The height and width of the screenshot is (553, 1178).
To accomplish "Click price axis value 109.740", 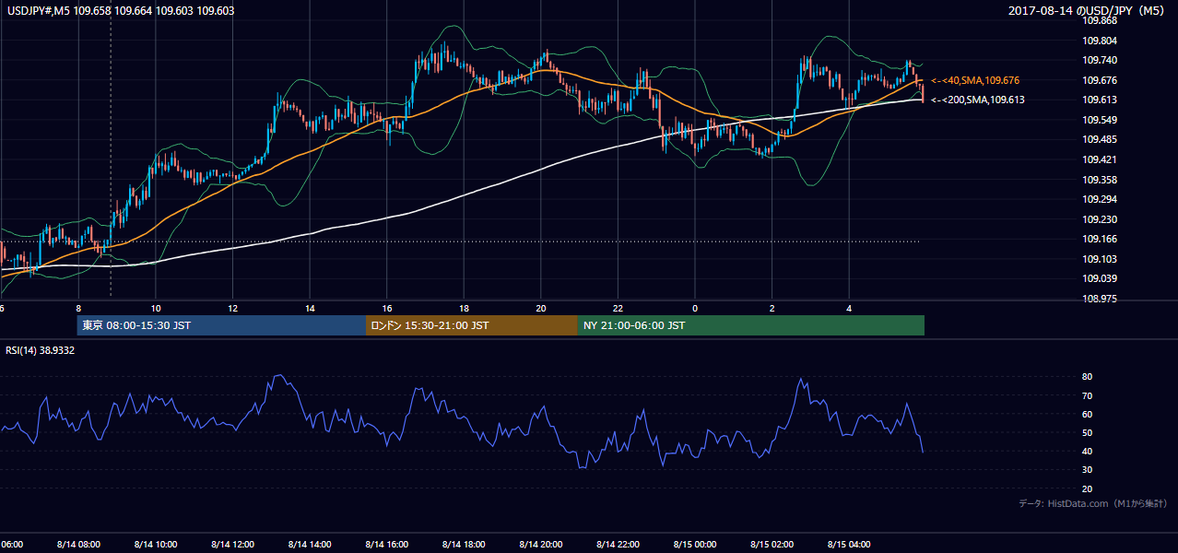I will 1099,60.
